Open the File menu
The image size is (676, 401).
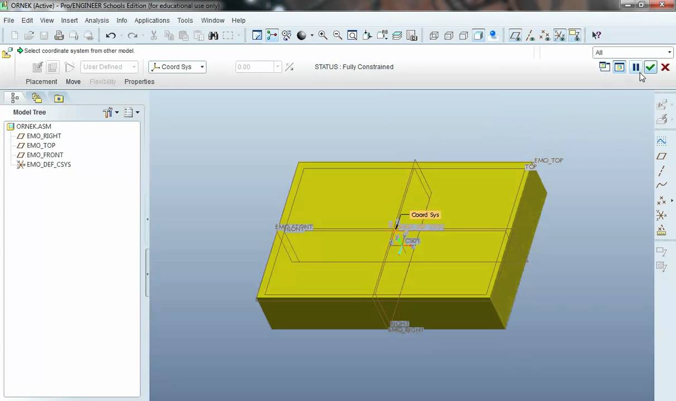coord(9,21)
